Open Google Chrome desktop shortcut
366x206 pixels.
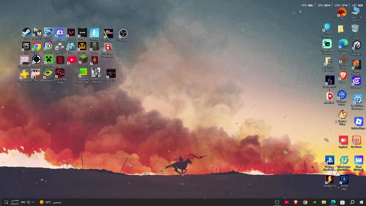tap(36, 48)
